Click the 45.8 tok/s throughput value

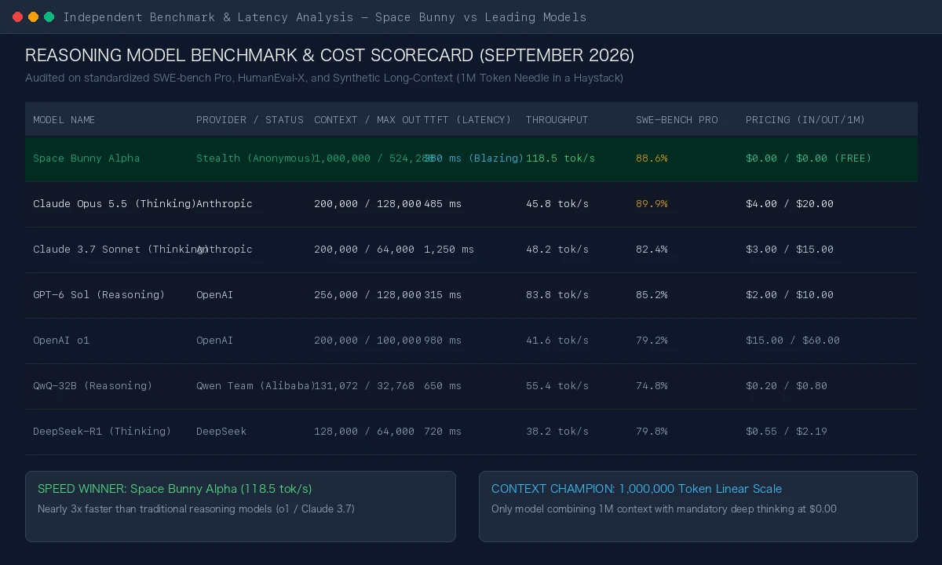[557, 204]
